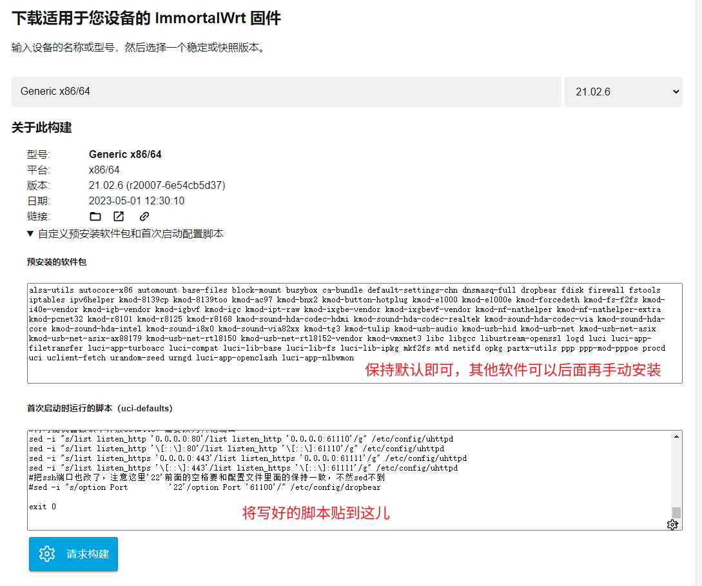This screenshot has width=702, height=586.
Task: Click the script box scrollbar thumb
Action: (x=676, y=513)
